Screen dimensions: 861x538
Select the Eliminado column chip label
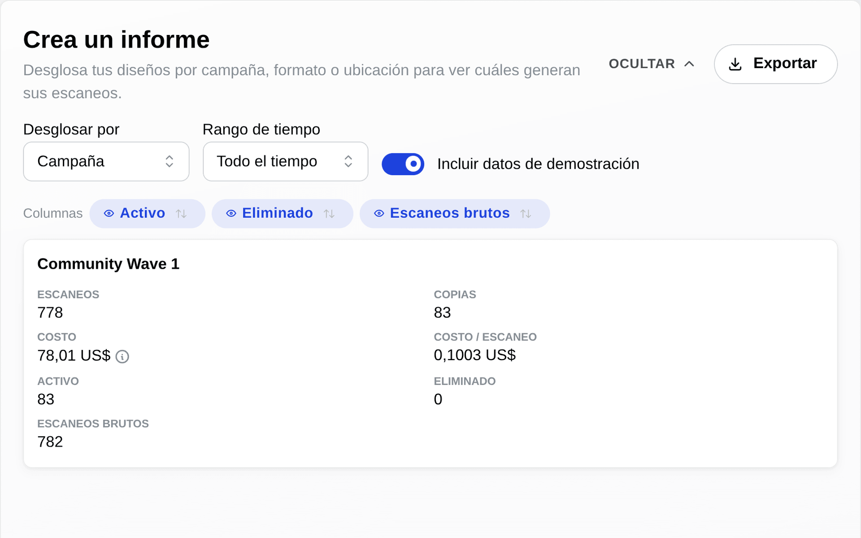(278, 213)
